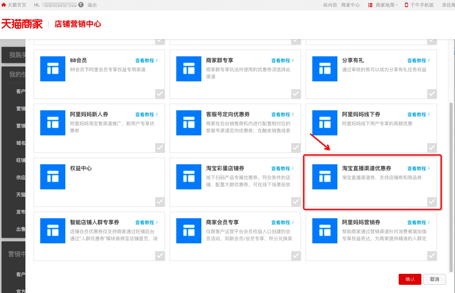Viewport: 455px width, 293px height.
Task: Click the 商家地图 list icon
Action: click(370, 5)
